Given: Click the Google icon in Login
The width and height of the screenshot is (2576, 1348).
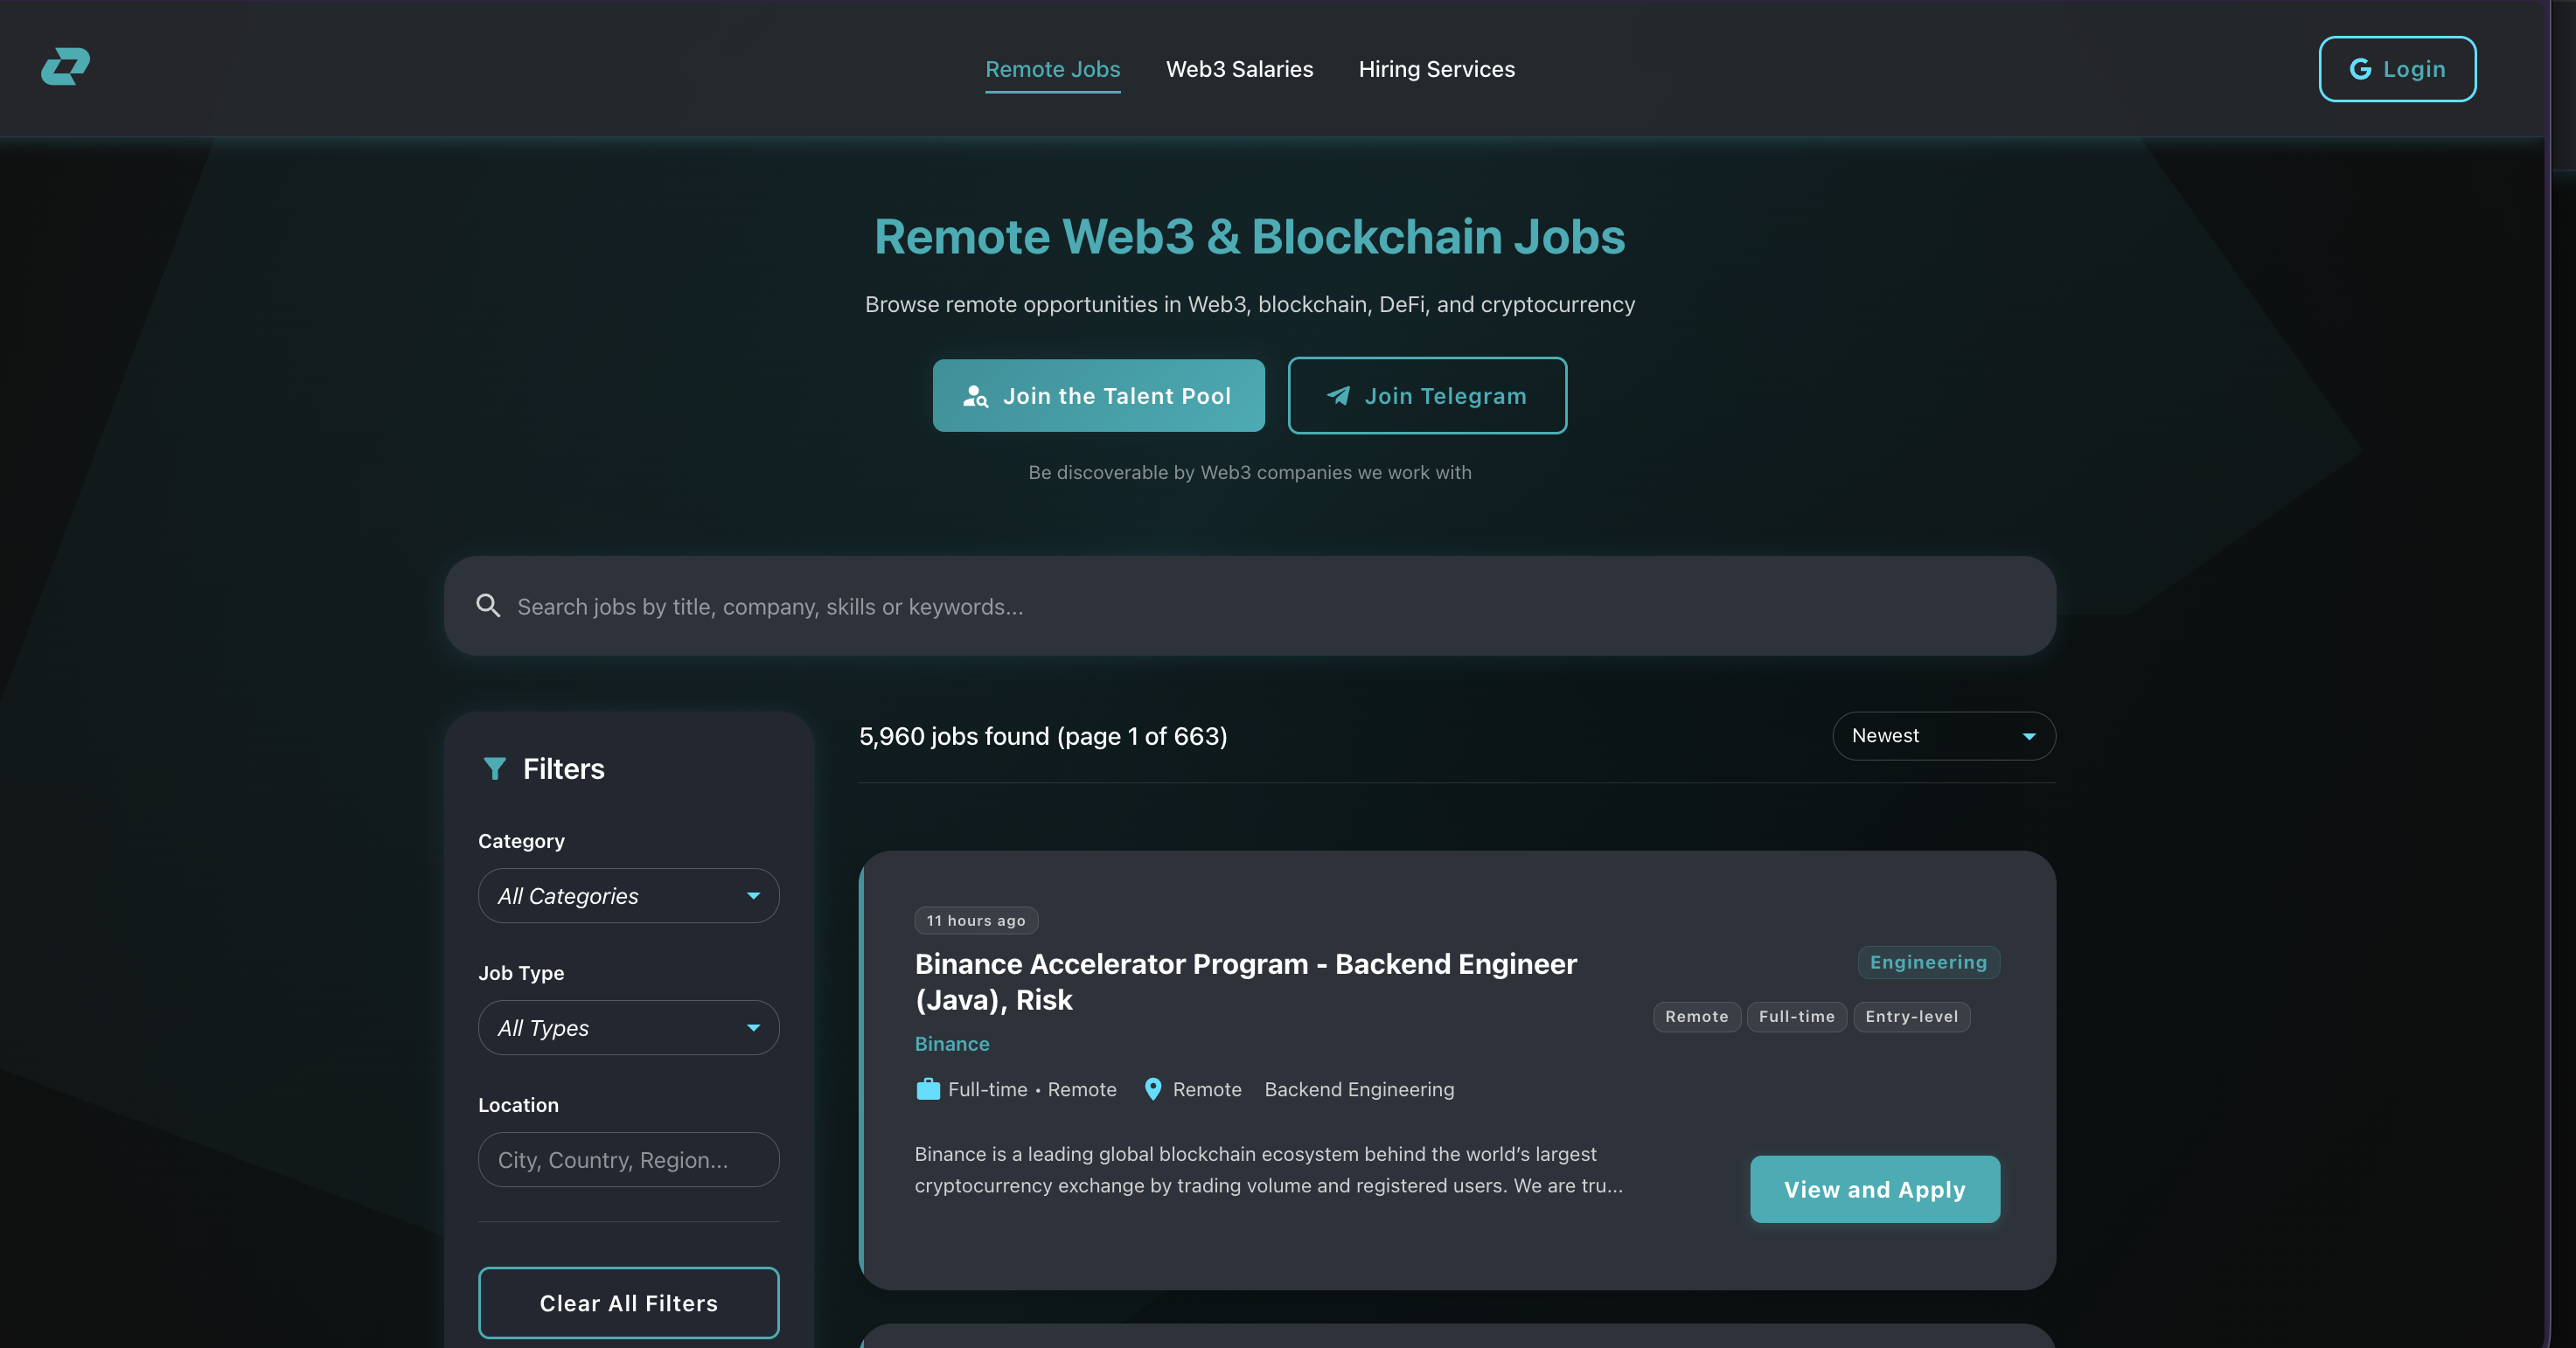Looking at the screenshot, I should coord(2360,69).
